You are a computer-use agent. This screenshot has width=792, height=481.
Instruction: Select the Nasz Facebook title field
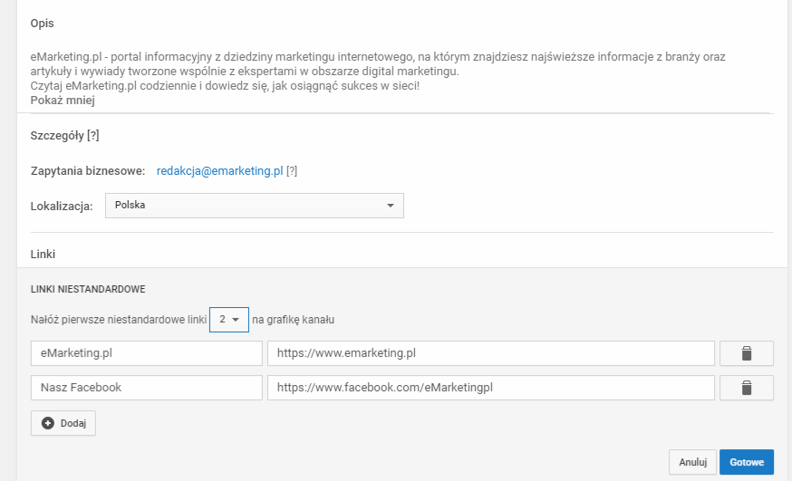pos(146,388)
